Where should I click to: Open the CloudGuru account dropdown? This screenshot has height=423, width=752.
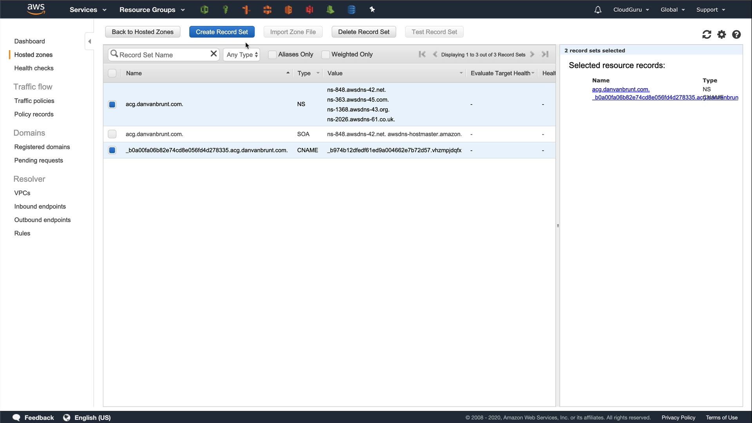[x=631, y=10]
